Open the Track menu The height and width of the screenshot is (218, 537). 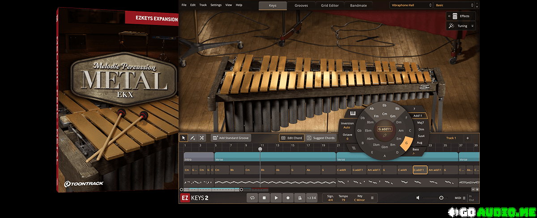tap(203, 5)
